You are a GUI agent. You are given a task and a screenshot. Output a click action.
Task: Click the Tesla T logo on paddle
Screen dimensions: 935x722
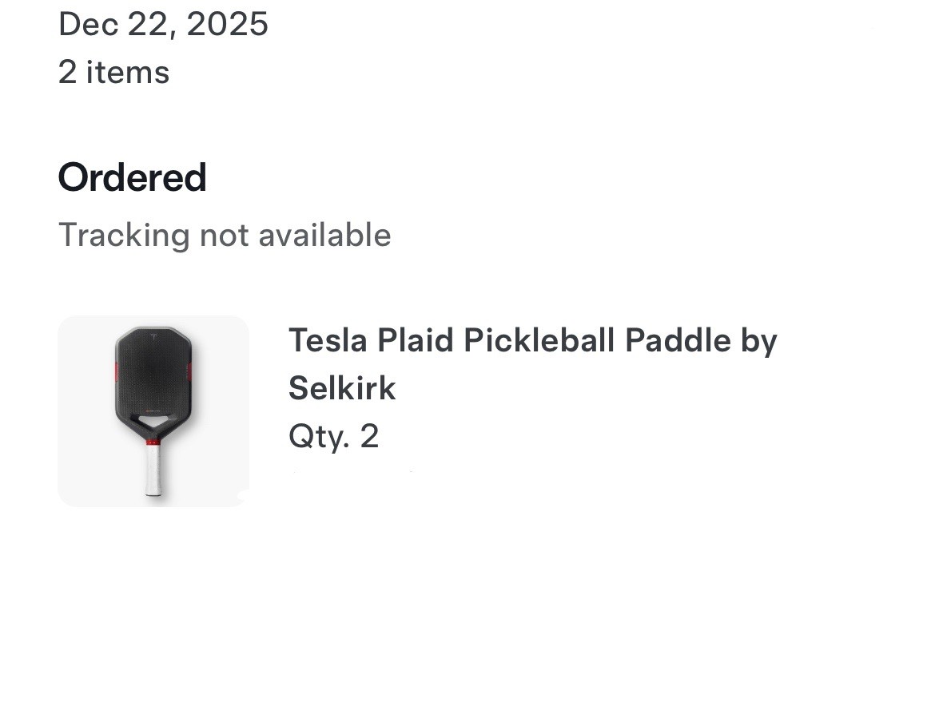(153, 337)
